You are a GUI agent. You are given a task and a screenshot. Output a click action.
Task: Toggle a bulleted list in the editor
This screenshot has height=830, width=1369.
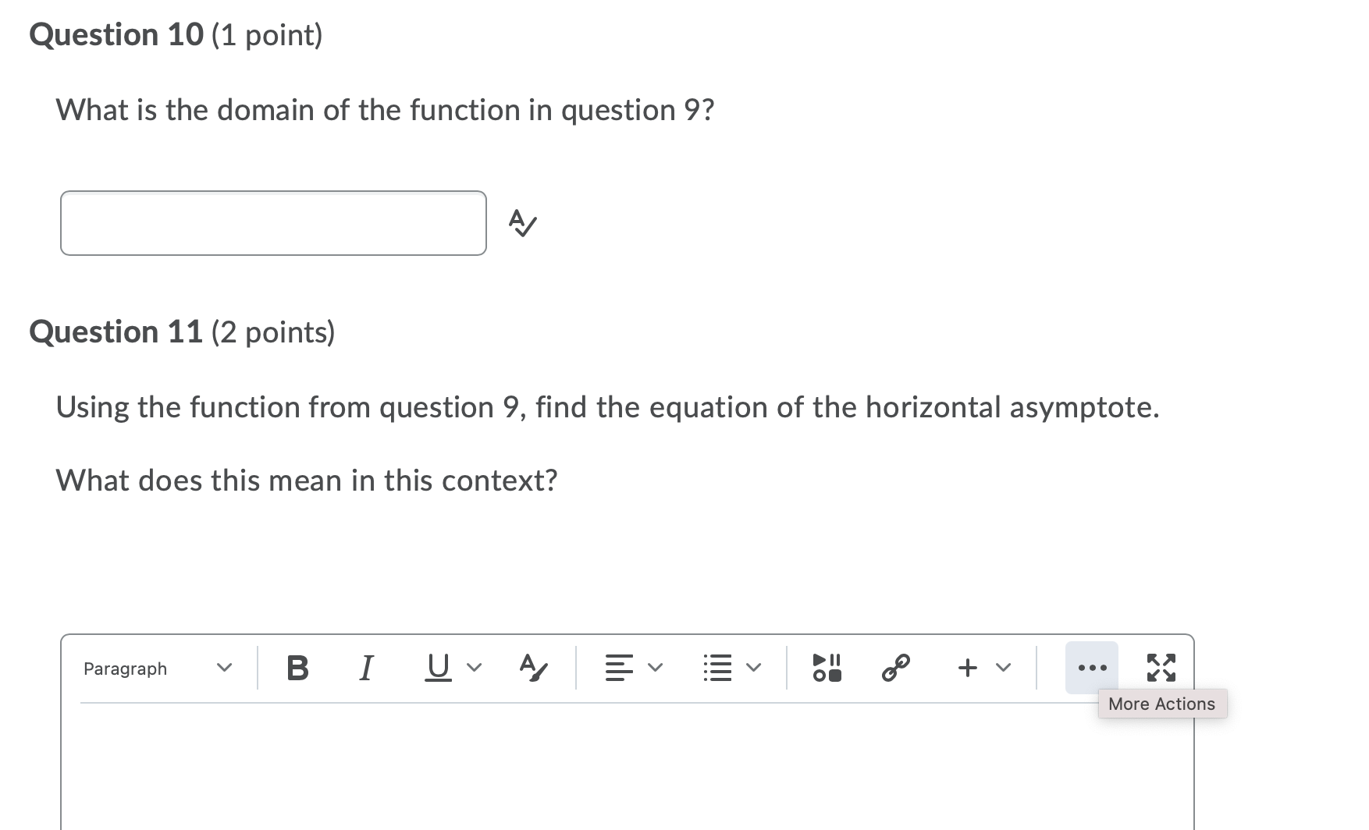[x=718, y=667]
